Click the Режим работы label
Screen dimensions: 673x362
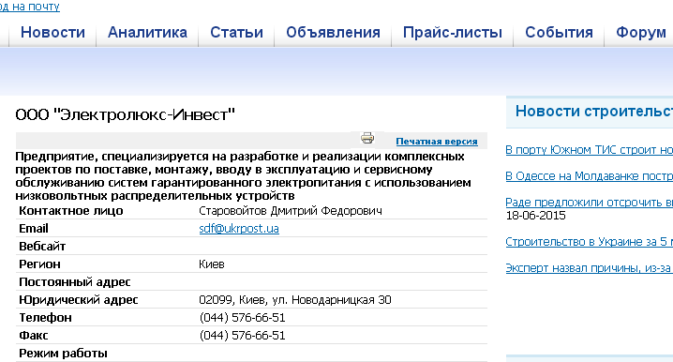(x=63, y=354)
